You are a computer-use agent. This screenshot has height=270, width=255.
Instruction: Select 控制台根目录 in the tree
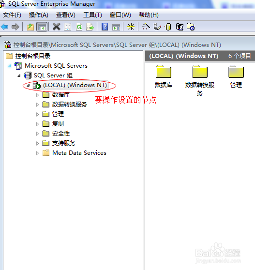(x=33, y=56)
